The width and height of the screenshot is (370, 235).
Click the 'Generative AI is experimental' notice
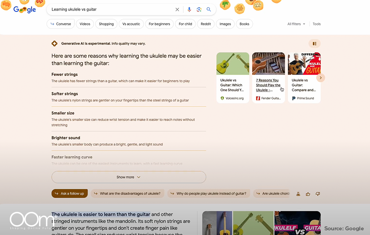tap(103, 43)
